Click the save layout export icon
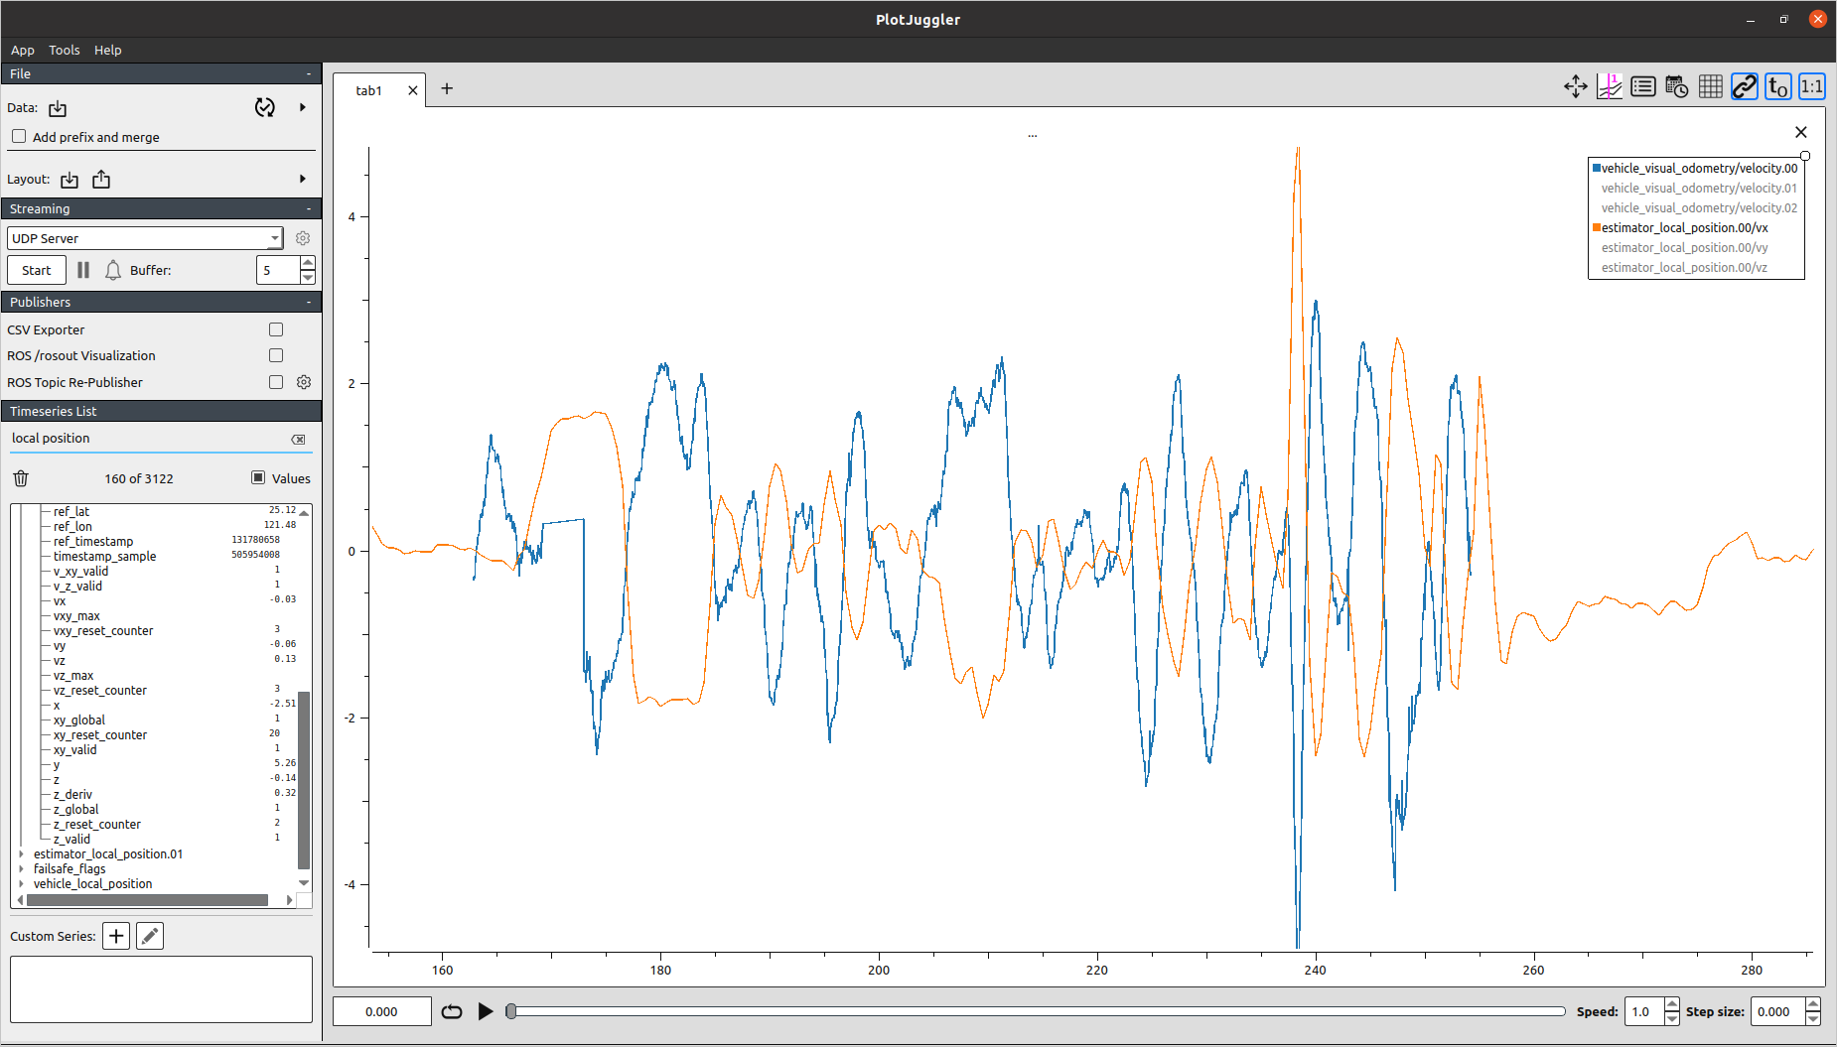The image size is (1837, 1047). 101,180
